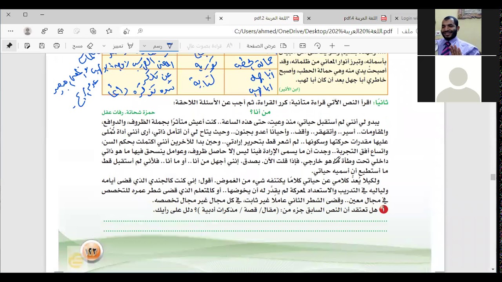
Task: Open Page view (عرض الصفحة) options
Action: tap(267, 46)
